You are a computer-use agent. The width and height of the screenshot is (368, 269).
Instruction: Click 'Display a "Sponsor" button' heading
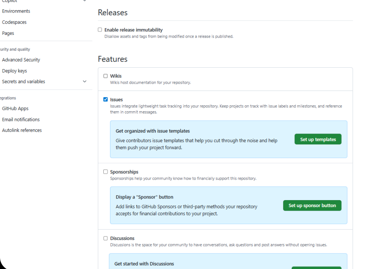coord(144,197)
